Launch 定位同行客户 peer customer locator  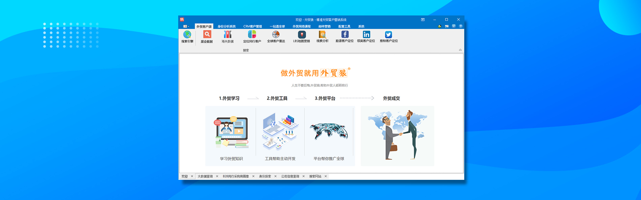pos(252,37)
